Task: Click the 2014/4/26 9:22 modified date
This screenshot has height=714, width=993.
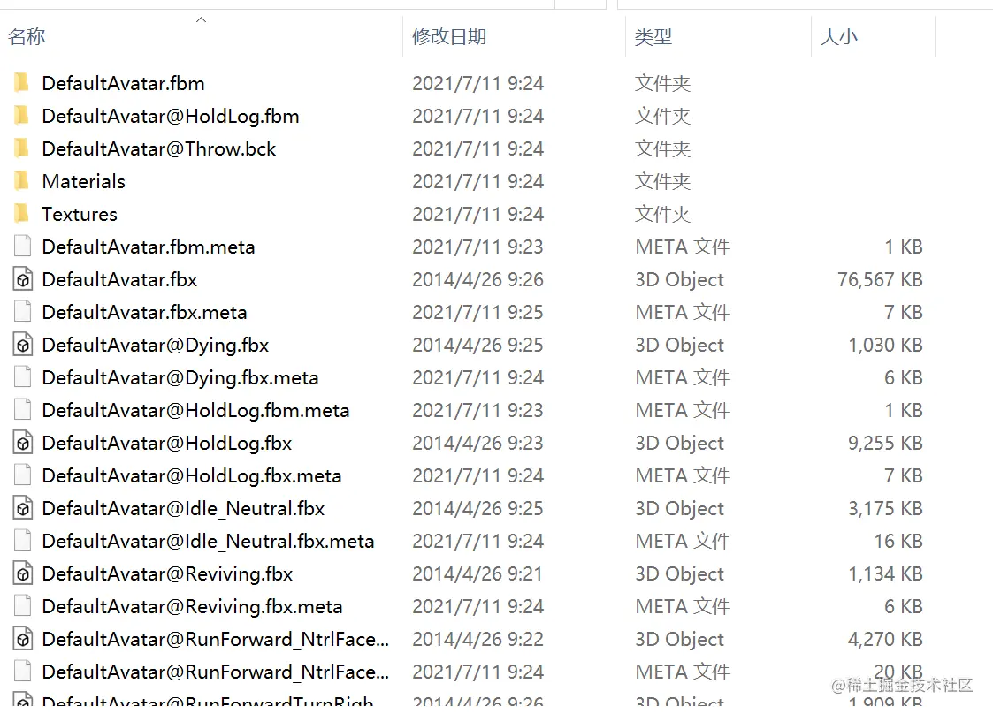Action: tap(477, 639)
